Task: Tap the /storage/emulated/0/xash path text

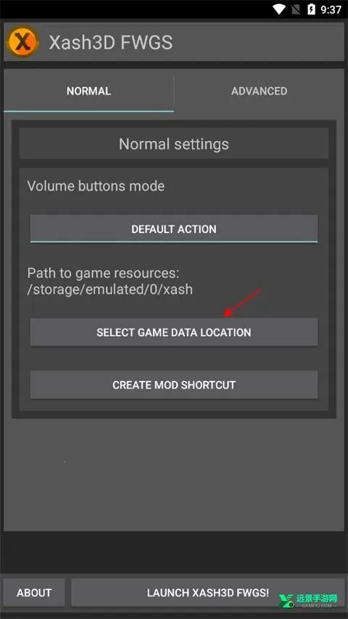Action: (110, 290)
